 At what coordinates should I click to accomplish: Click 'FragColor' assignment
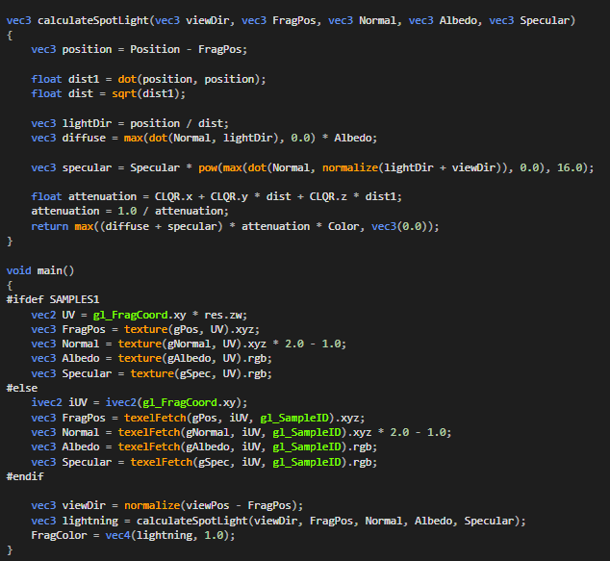[59, 535]
